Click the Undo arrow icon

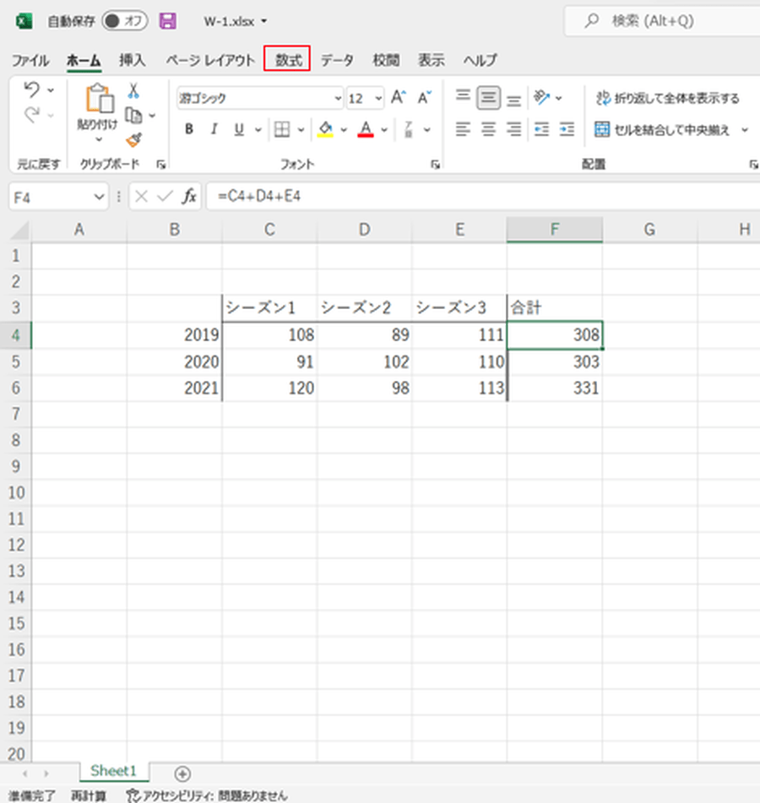(x=32, y=90)
